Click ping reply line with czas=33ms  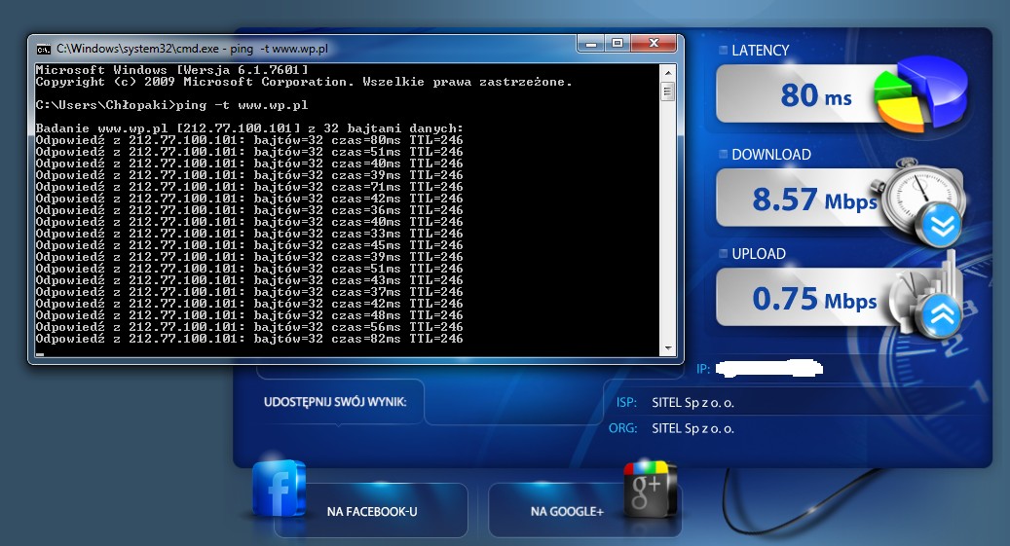pos(249,234)
